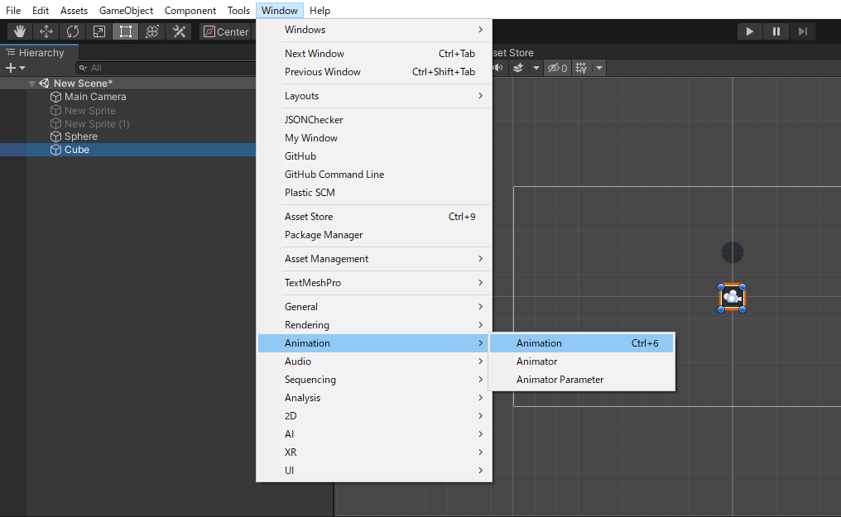Open the Help menu
Image resolution: width=841 pixels, height=517 pixels.
(320, 11)
